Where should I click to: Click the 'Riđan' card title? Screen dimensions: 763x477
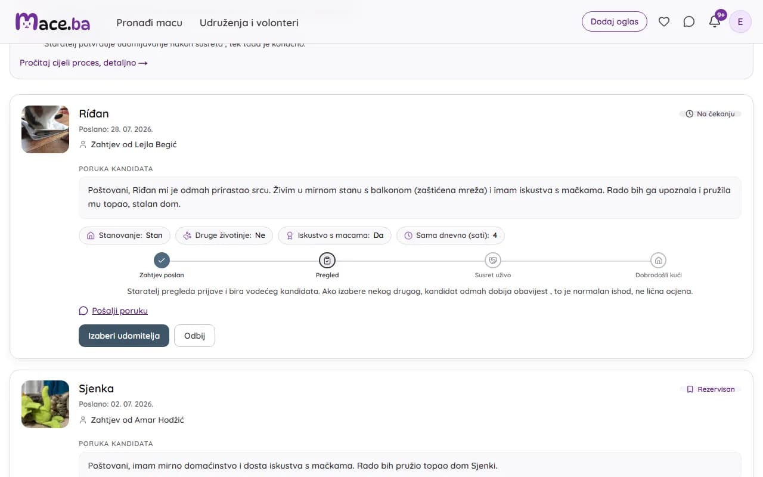(x=94, y=114)
